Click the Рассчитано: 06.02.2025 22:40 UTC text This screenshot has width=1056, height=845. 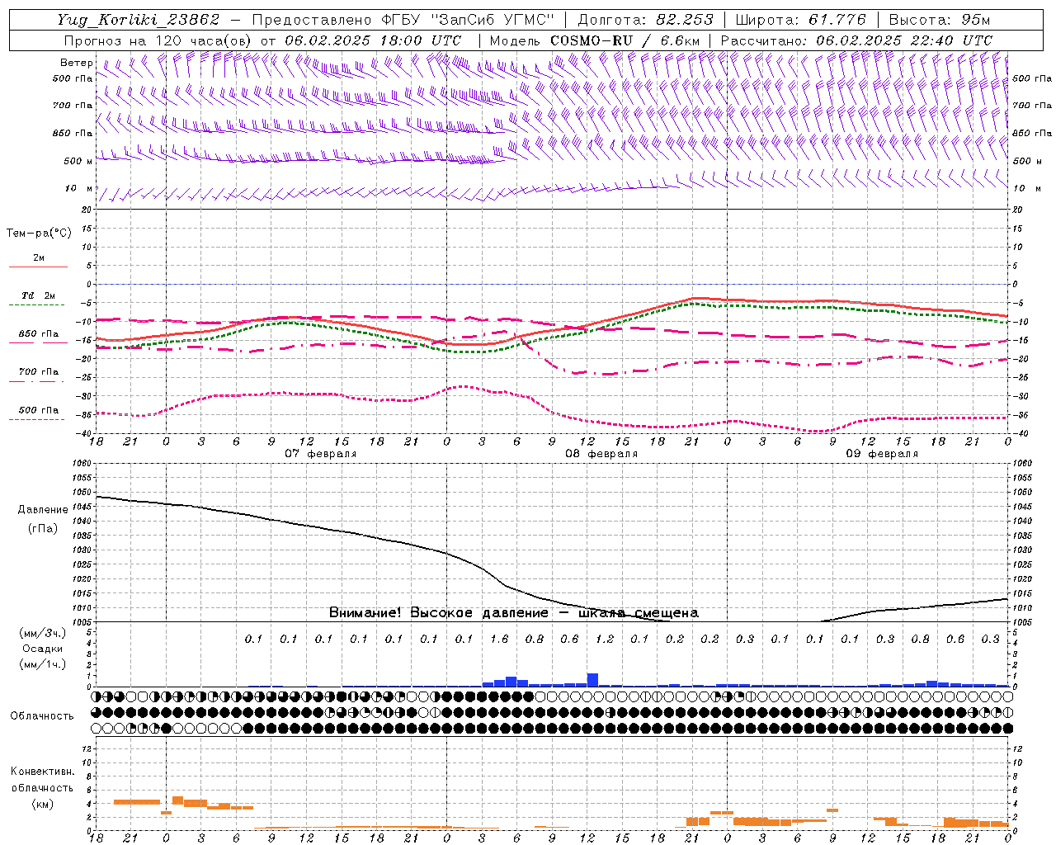[x=856, y=40]
